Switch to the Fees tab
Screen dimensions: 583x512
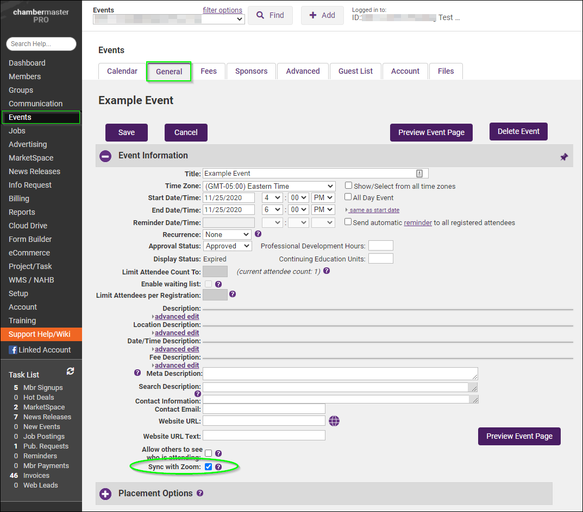(209, 71)
